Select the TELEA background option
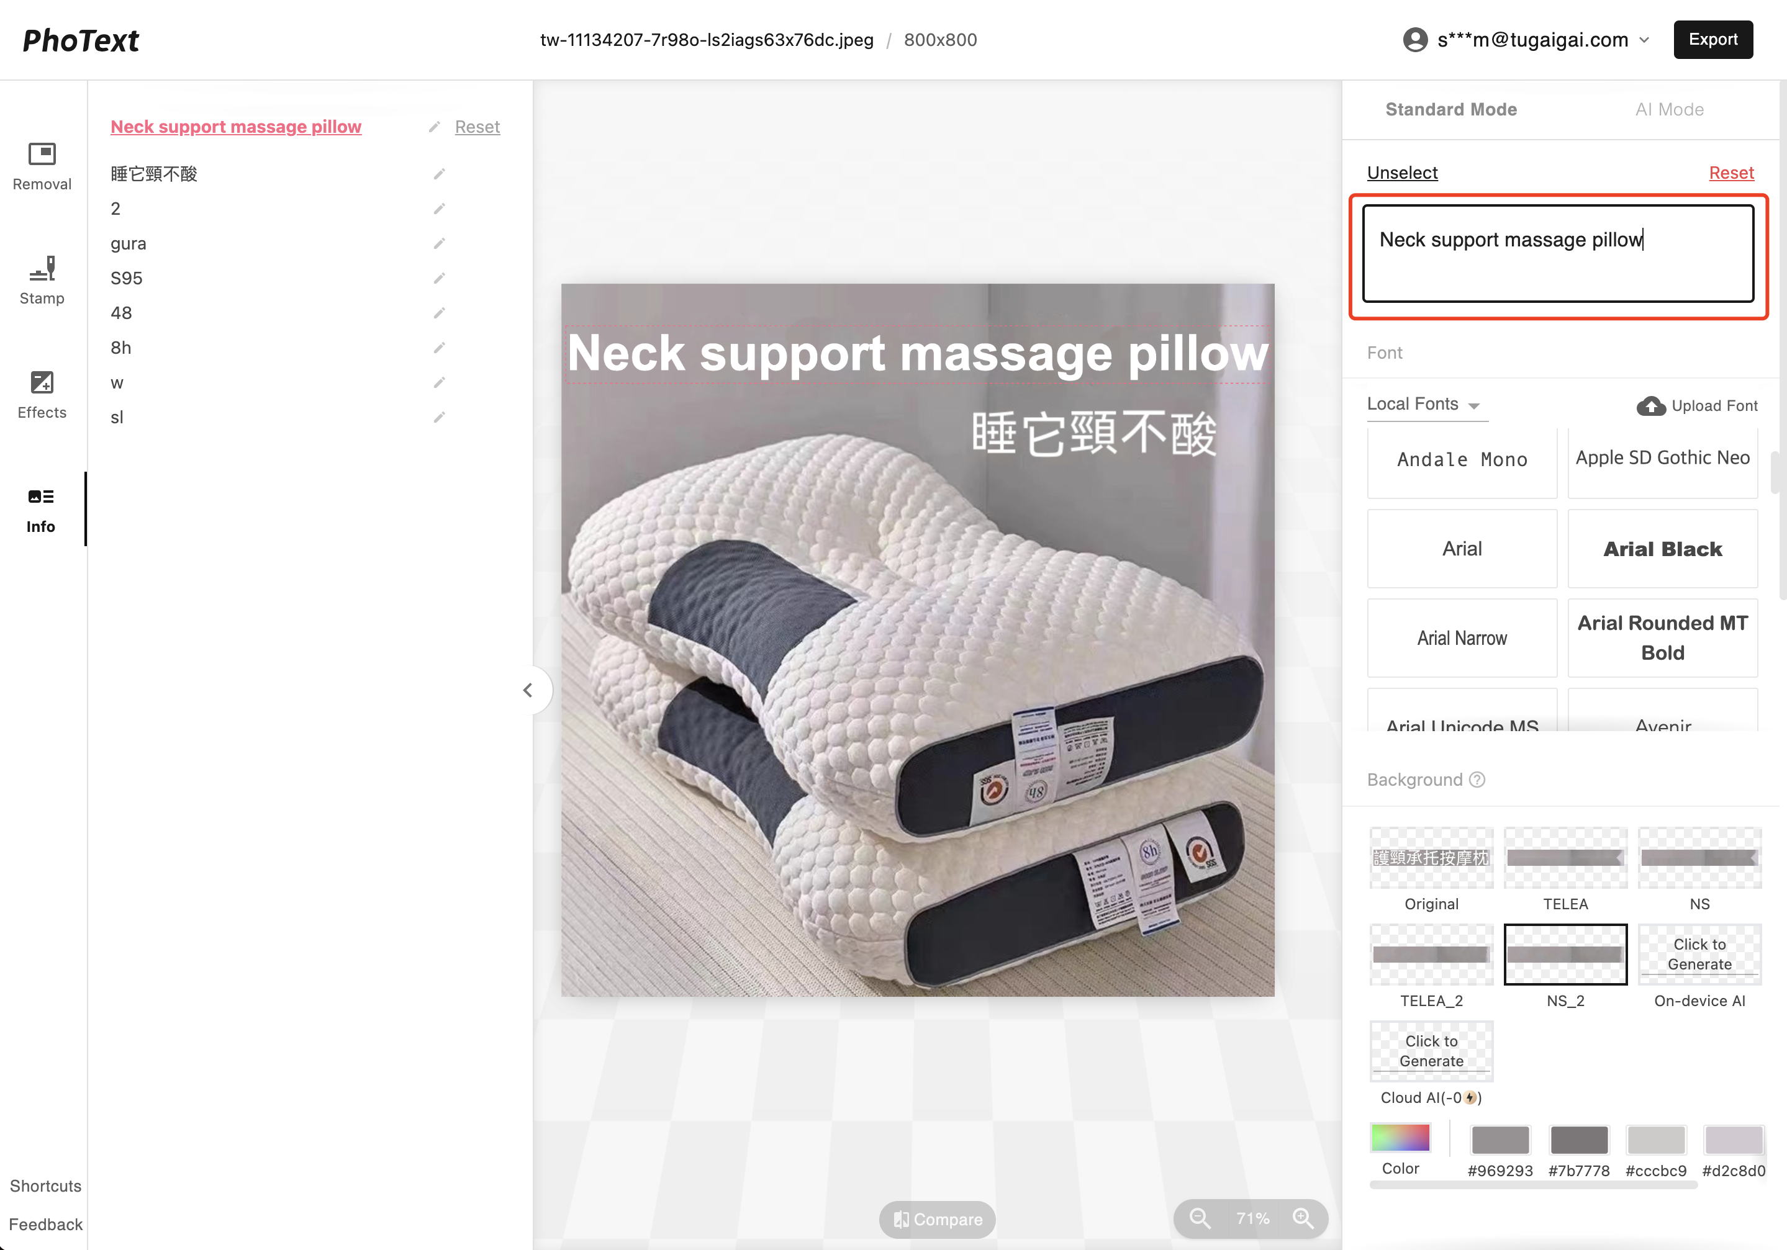Image resolution: width=1787 pixels, height=1250 pixels. click(1565, 858)
